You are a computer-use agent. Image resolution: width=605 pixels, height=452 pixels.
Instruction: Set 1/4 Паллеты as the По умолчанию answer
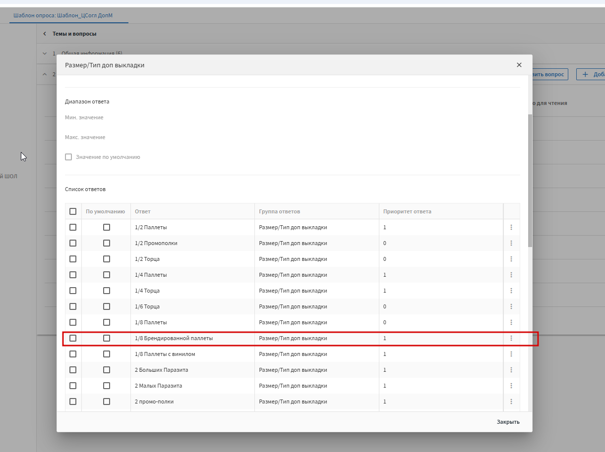[107, 275]
